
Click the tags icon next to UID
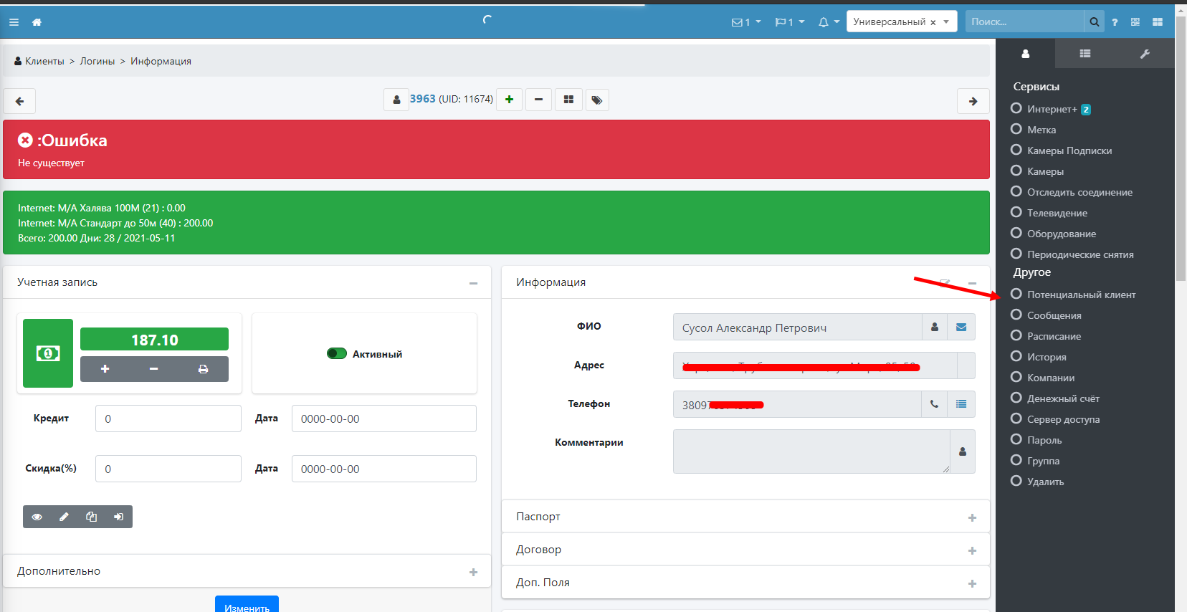pos(596,100)
